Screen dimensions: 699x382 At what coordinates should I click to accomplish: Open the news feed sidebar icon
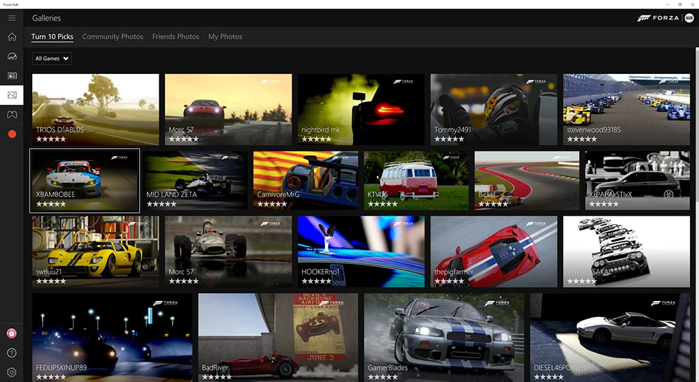tap(12, 75)
